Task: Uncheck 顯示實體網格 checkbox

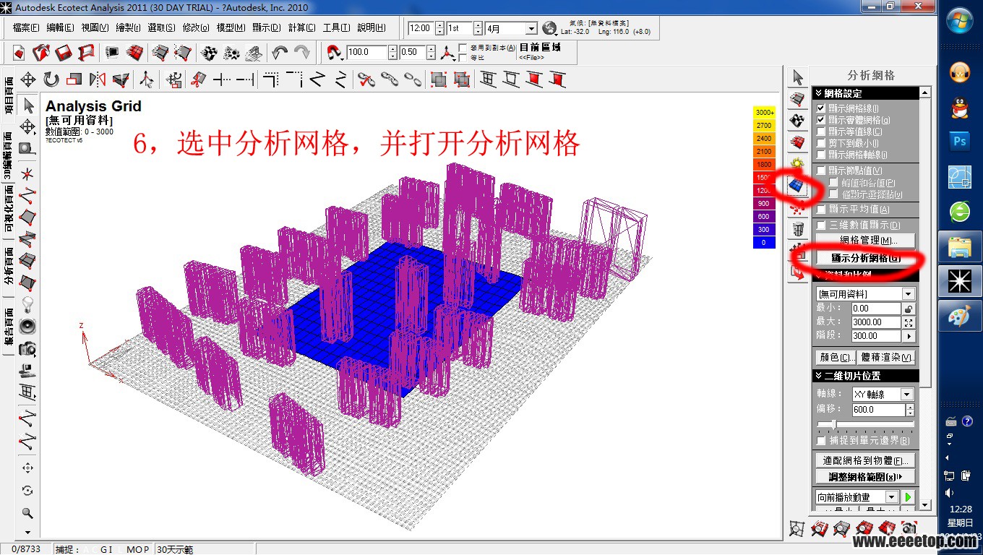Action: [820, 120]
